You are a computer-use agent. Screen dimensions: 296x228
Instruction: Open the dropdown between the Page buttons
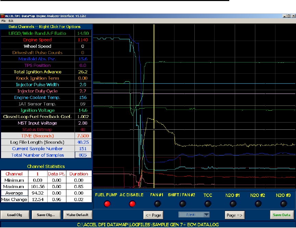click(194, 214)
